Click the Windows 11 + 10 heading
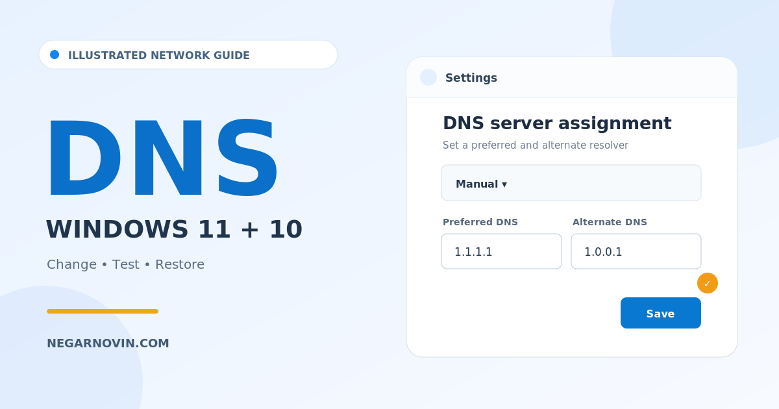 174,230
